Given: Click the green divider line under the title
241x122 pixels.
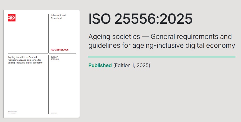Looking at the screenshot, I should [162, 57].
